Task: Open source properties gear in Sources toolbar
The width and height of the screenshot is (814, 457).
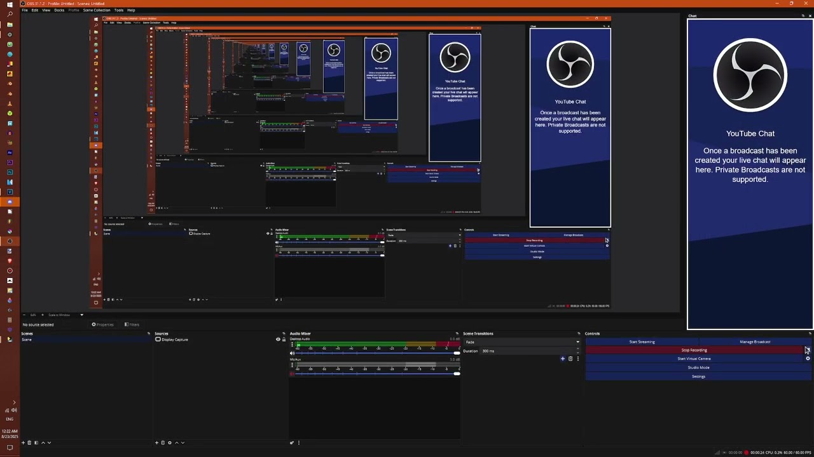Action: tap(170, 442)
